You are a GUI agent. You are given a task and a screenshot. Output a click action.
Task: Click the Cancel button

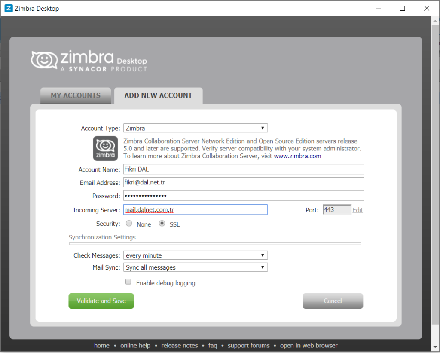[333, 301]
